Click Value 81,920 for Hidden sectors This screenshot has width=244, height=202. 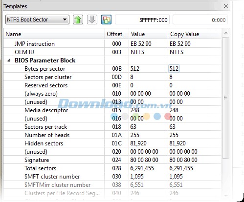[x=138, y=143]
